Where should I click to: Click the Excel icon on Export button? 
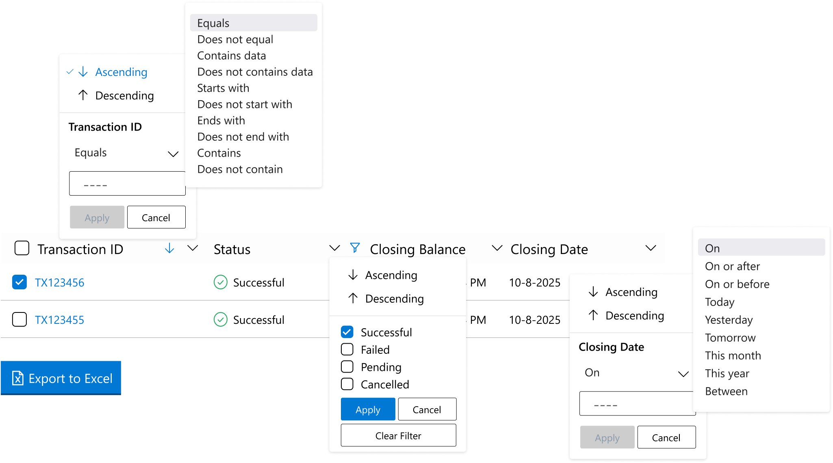tap(18, 378)
